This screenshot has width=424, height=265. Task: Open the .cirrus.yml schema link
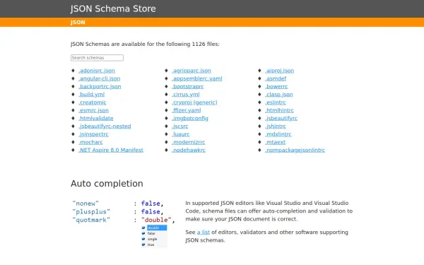click(x=185, y=95)
